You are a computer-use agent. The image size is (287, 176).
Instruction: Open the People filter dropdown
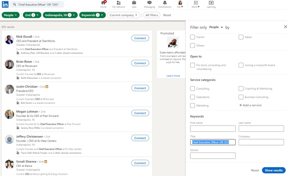tap(10, 15)
